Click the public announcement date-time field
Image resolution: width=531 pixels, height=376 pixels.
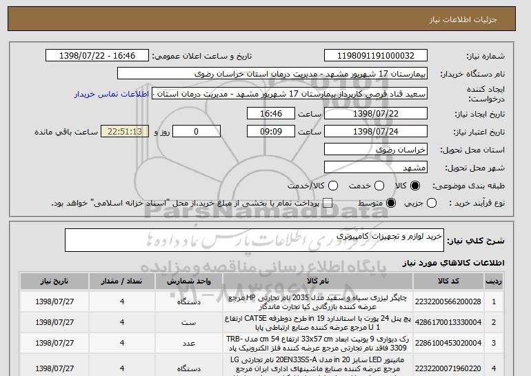click(97, 56)
